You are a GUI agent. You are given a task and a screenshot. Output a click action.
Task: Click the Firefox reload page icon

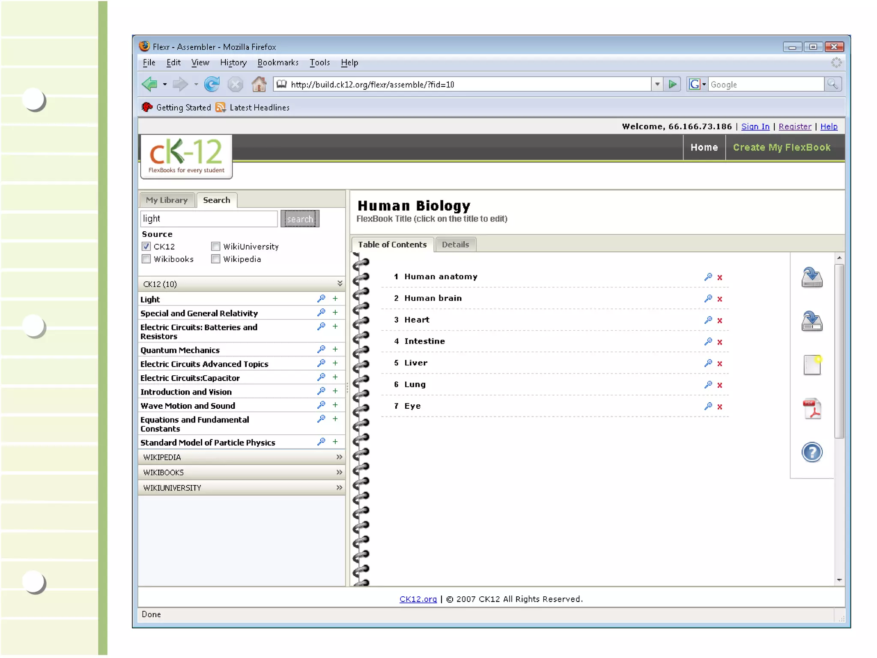pos(212,84)
